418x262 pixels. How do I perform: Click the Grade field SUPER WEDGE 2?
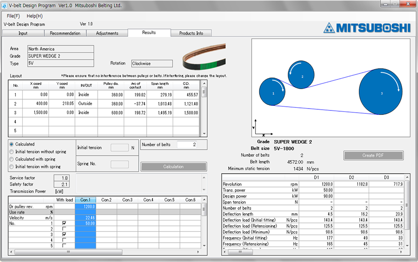[61, 56]
